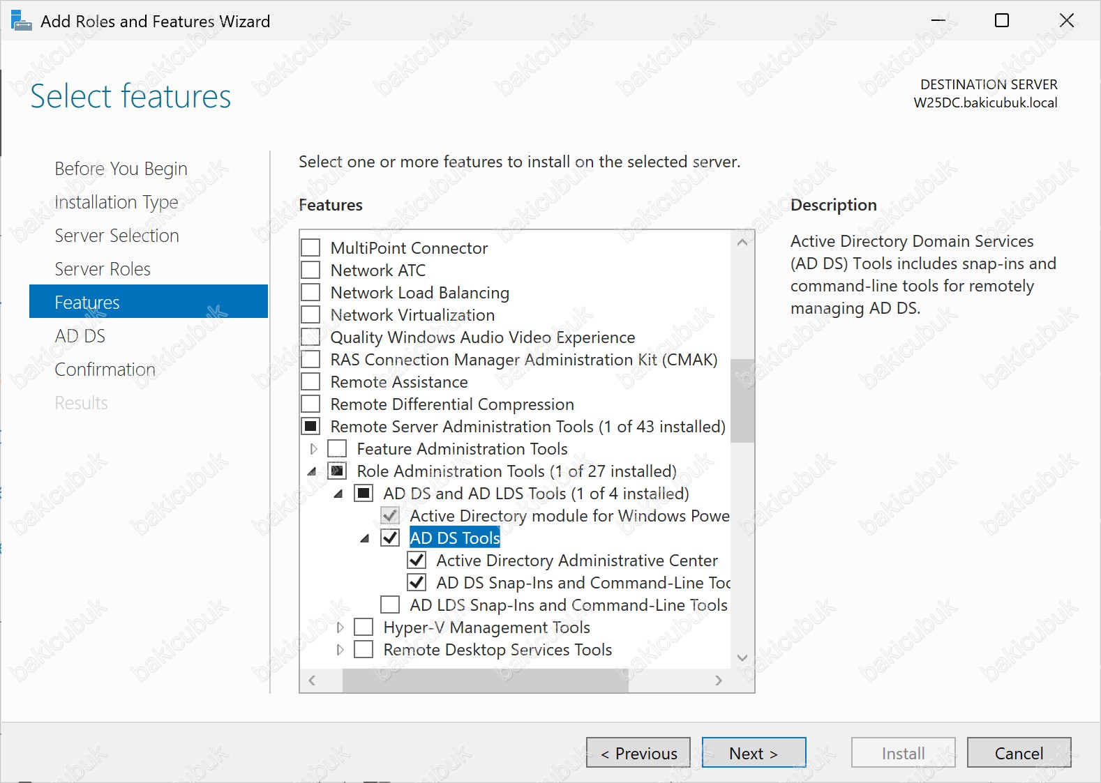Click the vertical scrollbar thumb in features list
This screenshot has width=1101, height=783.
(x=742, y=401)
